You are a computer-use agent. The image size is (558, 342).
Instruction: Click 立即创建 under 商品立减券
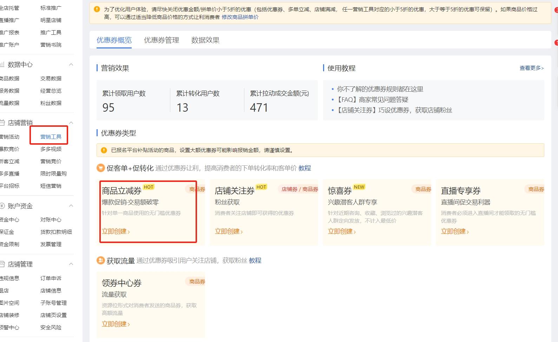click(x=116, y=231)
